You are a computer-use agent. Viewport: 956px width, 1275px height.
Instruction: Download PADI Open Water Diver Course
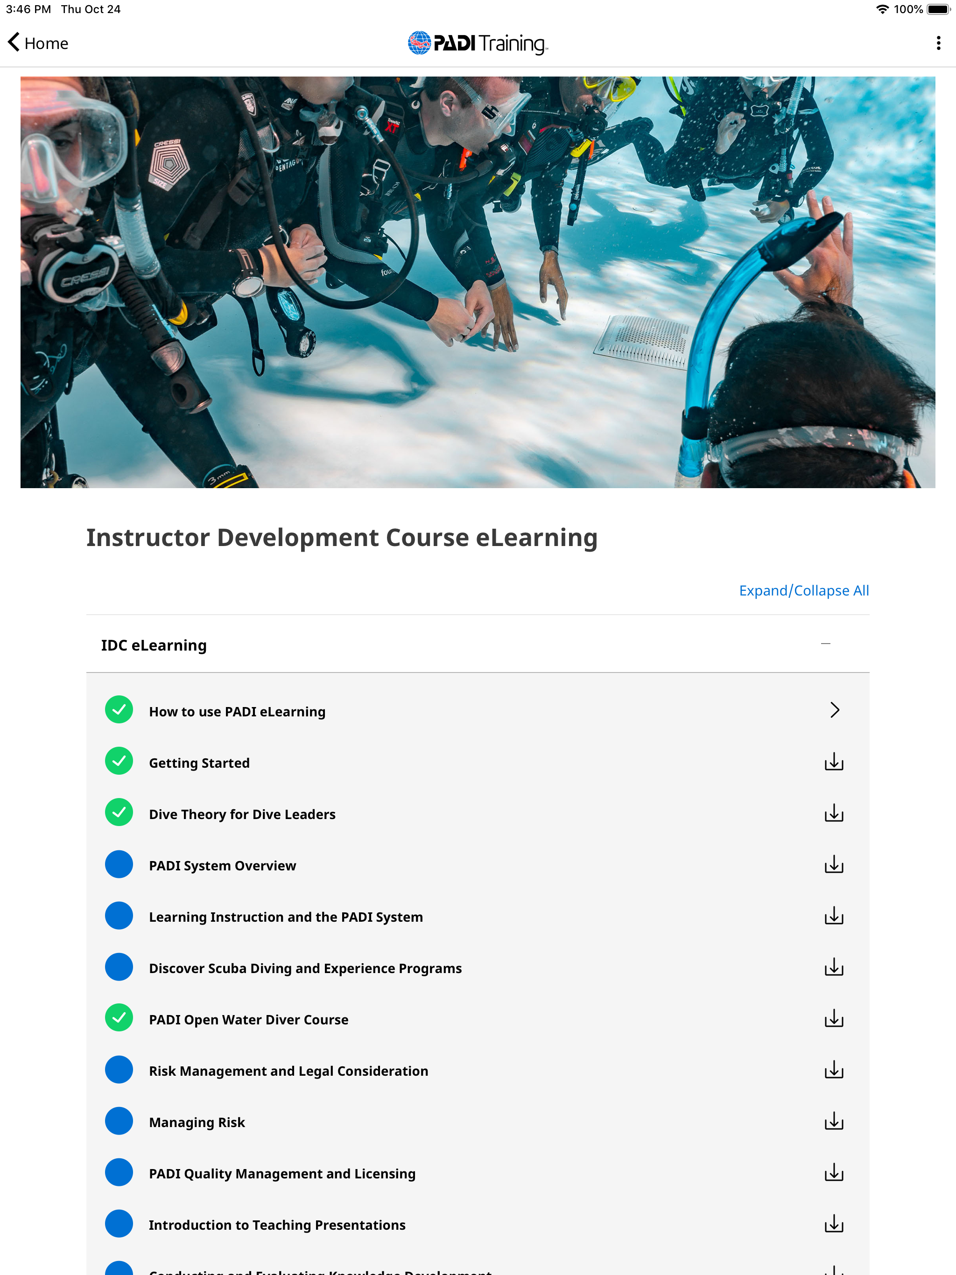click(x=834, y=1018)
